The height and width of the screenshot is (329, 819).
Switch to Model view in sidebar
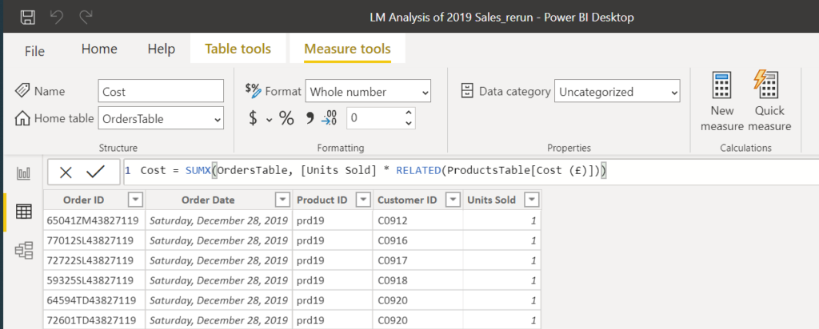coord(24,250)
